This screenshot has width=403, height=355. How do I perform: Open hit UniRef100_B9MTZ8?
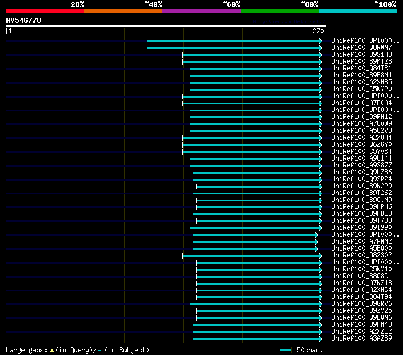coord(361,62)
